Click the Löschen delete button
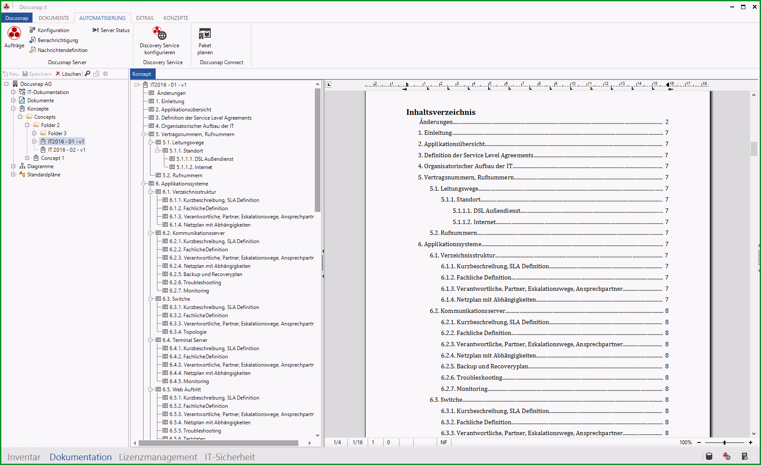This screenshot has width=761, height=465. pos(68,74)
